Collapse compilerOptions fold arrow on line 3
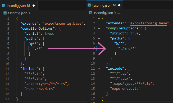Viewport: 173px width, 103px height. tap(99, 28)
